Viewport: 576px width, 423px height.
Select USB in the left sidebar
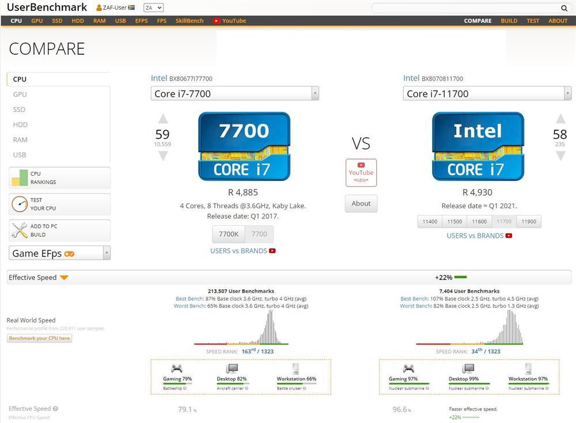point(20,154)
